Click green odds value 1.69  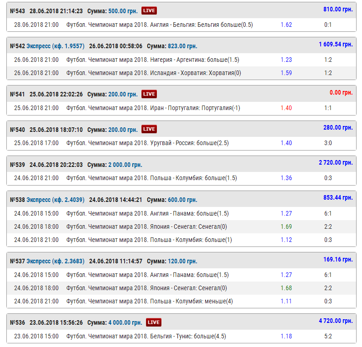286,227
